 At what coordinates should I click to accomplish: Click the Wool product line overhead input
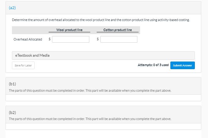click(x=71, y=39)
